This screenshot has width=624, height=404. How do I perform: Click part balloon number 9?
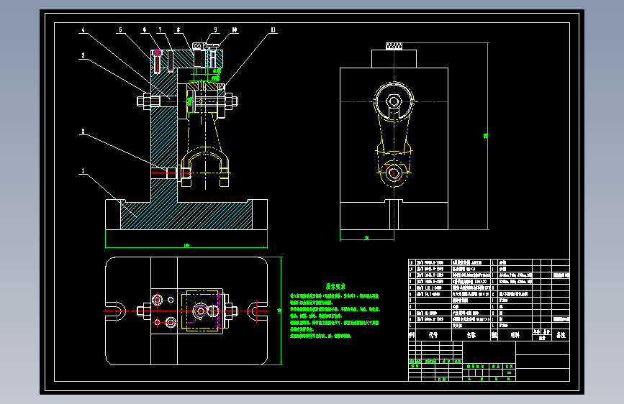(x=215, y=30)
